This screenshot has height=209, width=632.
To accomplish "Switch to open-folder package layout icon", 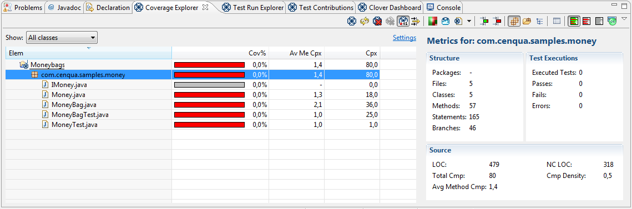I will coord(527,21).
